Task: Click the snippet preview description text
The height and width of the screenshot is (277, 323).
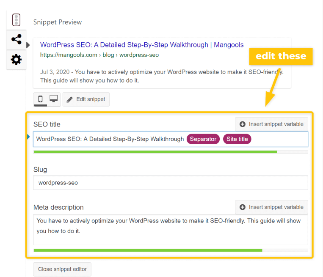Action: click(x=162, y=76)
